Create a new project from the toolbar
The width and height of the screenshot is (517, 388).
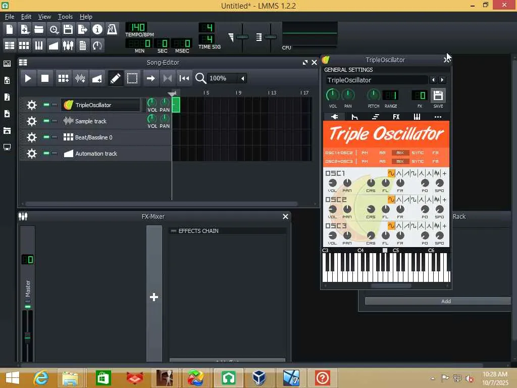[10, 29]
